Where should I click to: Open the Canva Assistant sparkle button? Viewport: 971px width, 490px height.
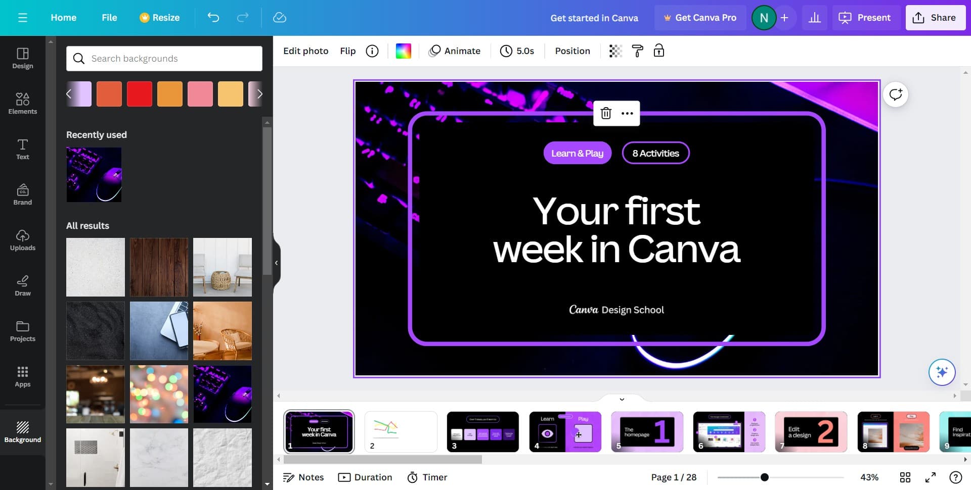point(941,372)
